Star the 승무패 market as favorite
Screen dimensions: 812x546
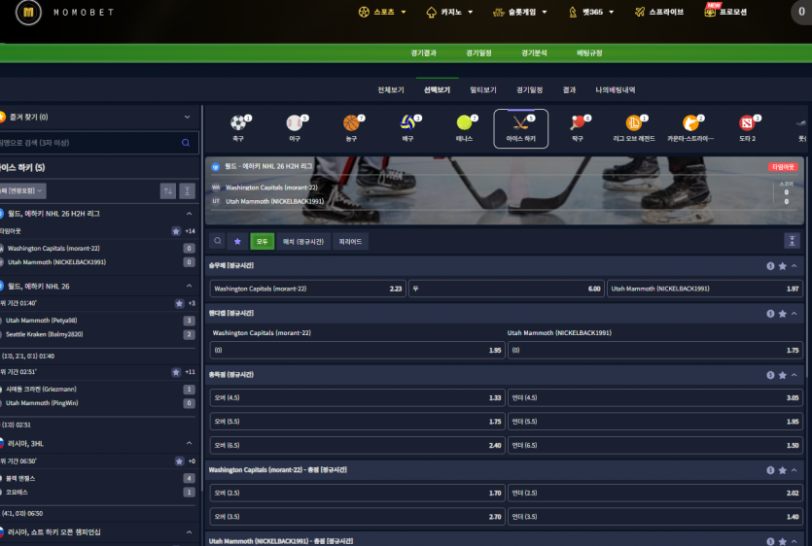[x=783, y=266]
